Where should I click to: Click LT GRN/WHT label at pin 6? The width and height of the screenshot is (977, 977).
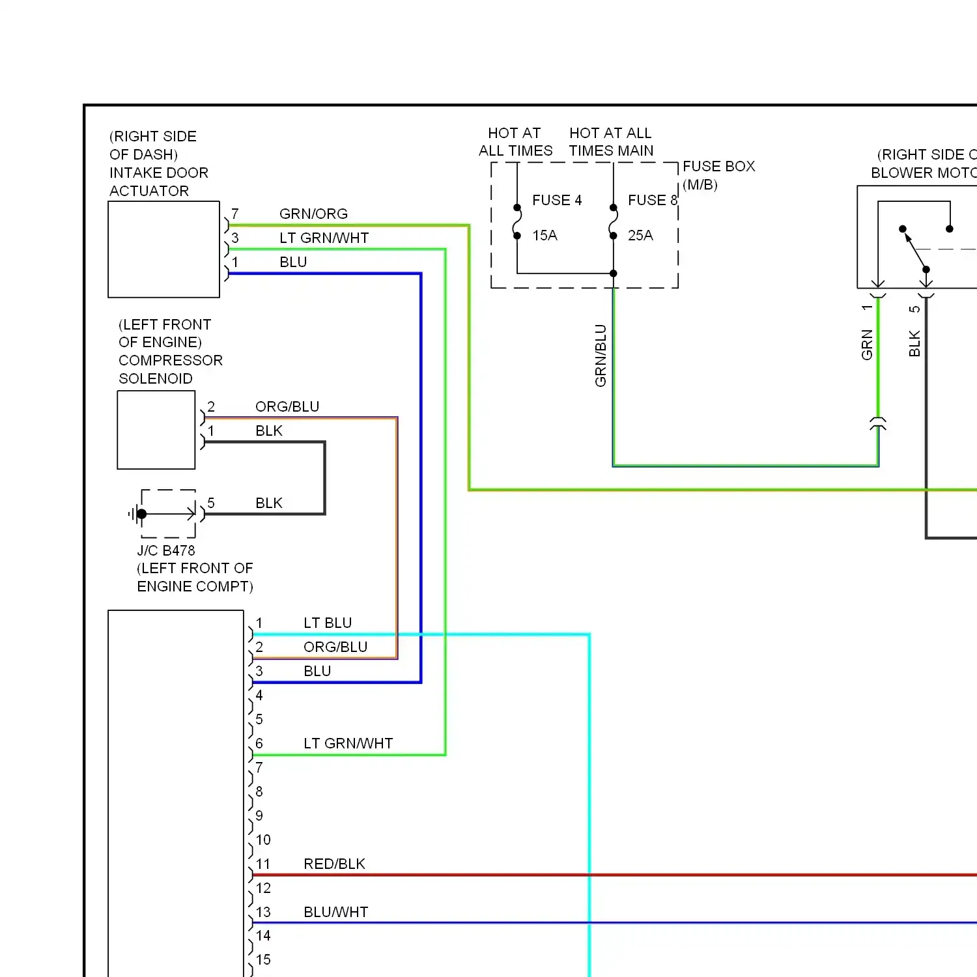[348, 743]
